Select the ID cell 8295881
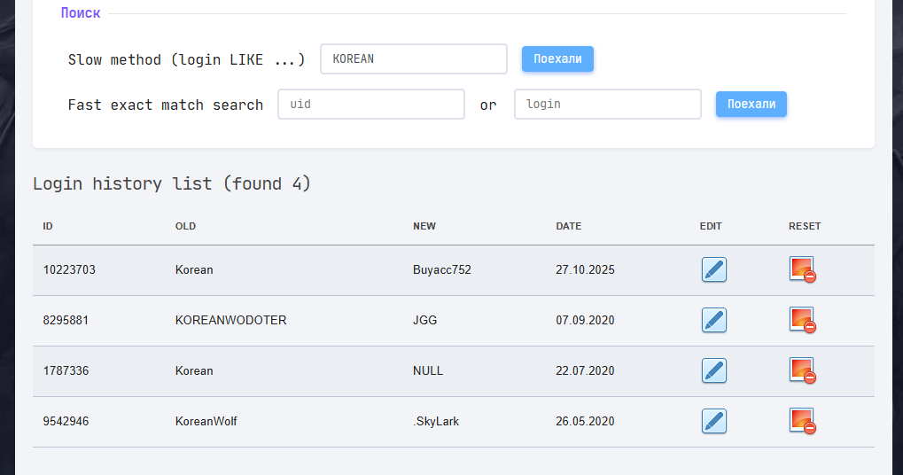The image size is (903, 475). tap(66, 320)
